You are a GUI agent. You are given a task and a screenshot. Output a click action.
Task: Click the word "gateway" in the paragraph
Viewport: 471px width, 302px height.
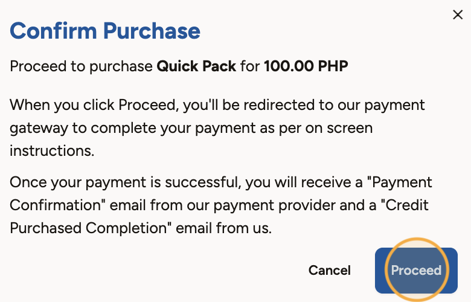(39, 129)
